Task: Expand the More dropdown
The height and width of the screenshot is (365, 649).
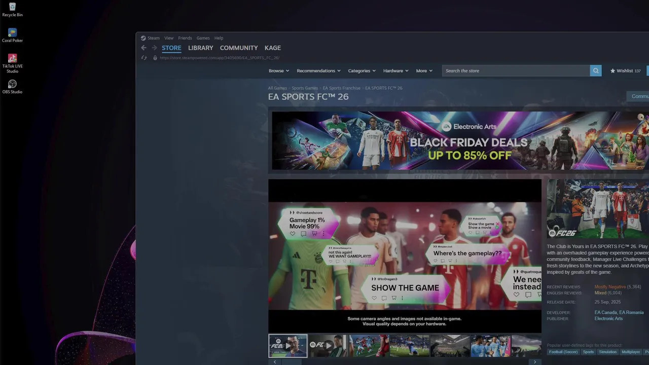Action: coord(424,71)
